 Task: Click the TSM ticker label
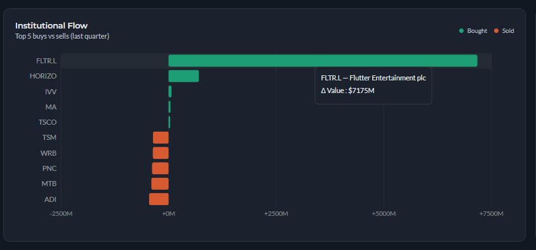pos(50,137)
